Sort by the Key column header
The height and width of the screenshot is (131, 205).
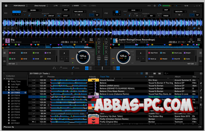(x=195, y=77)
